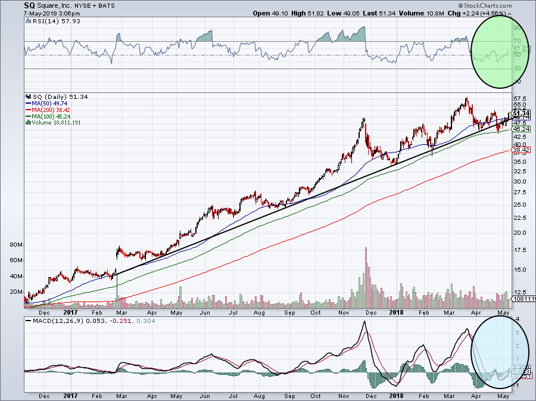Click the Nov month label below the MACD panel

tap(344, 396)
